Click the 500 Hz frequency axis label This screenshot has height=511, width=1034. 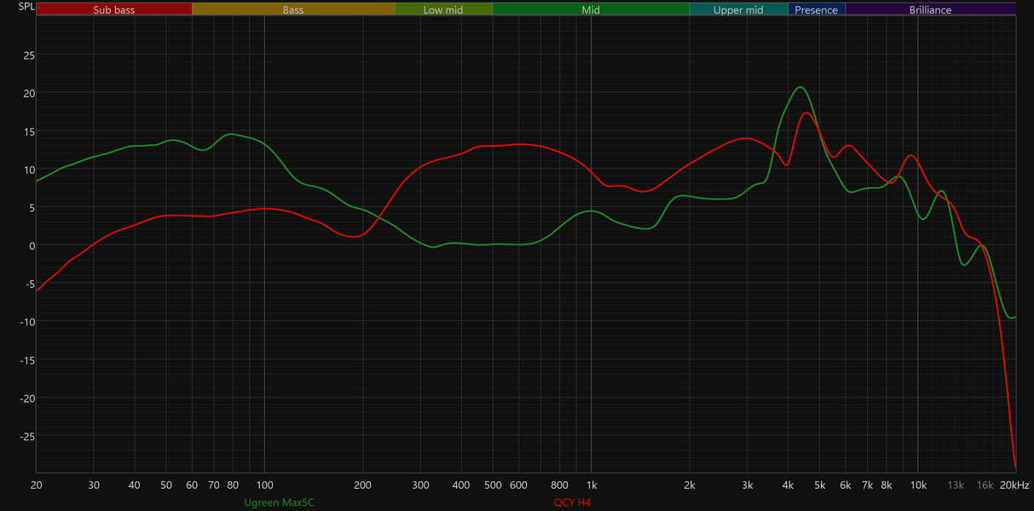[x=493, y=485]
